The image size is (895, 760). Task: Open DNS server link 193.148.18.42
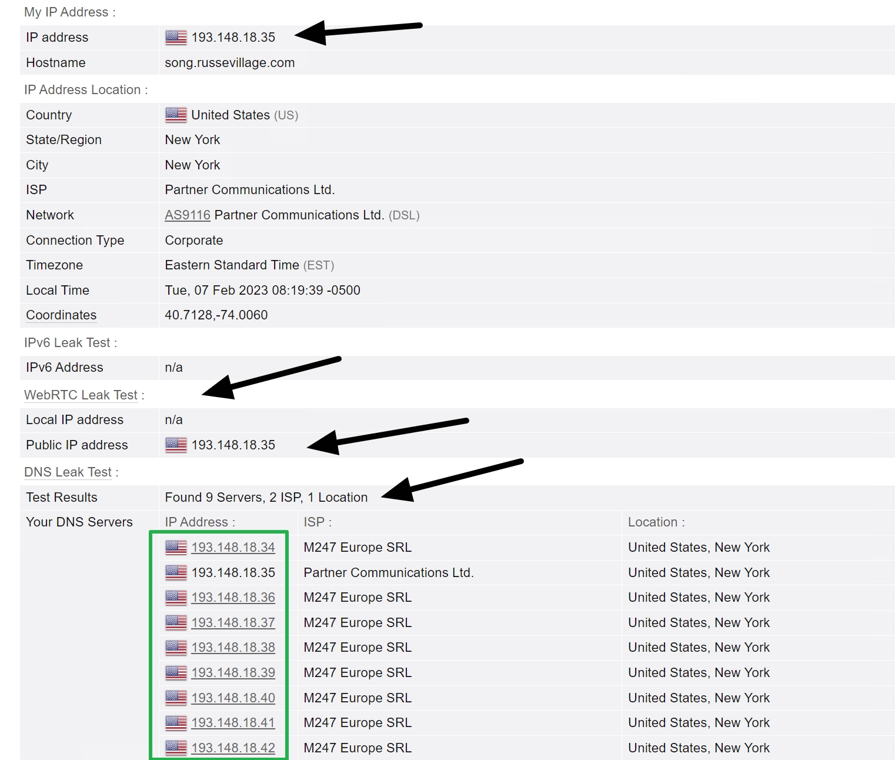point(233,748)
